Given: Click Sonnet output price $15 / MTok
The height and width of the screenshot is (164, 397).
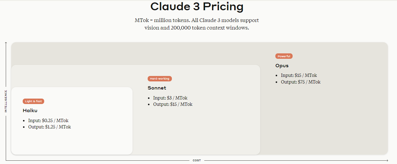Looking at the screenshot, I should pyautogui.click(x=173, y=104).
